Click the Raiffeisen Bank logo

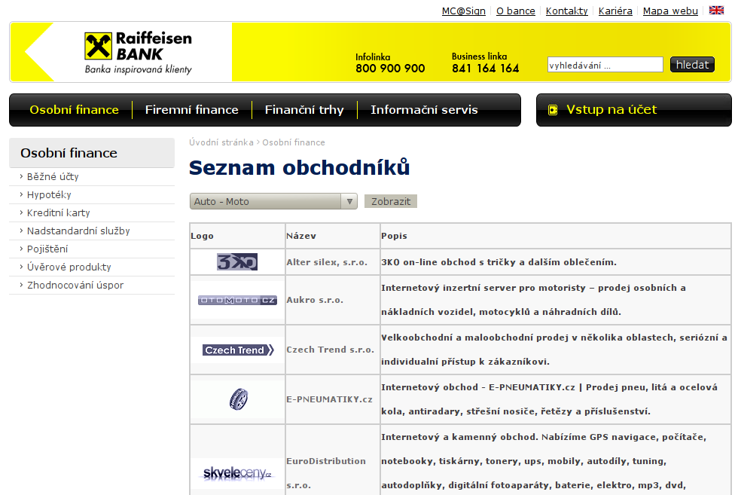tap(139, 52)
